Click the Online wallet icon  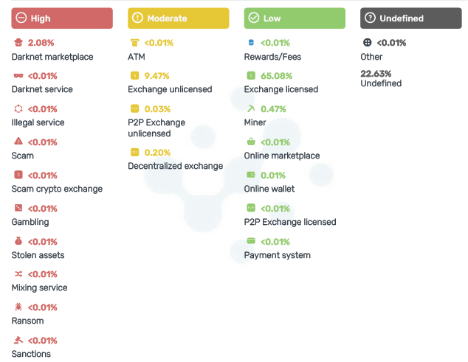(x=251, y=175)
